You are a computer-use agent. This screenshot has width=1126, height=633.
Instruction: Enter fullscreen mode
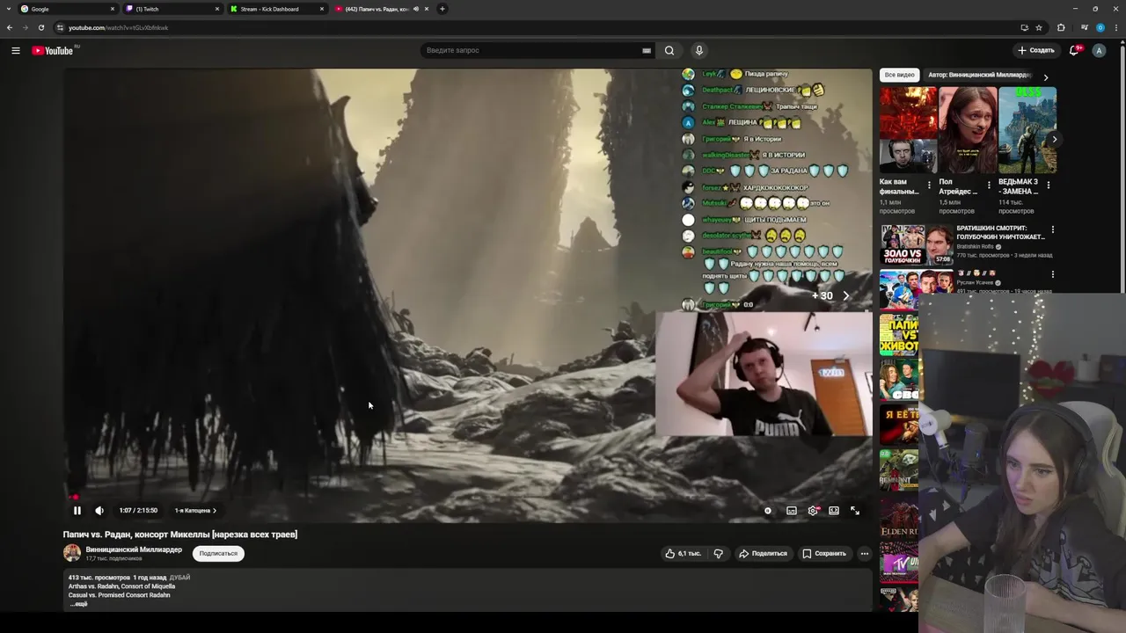(855, 511)
